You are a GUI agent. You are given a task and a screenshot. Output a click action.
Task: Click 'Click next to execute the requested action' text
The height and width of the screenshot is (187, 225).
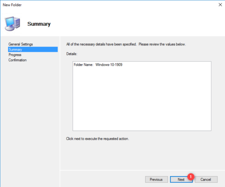pos(97,139)
